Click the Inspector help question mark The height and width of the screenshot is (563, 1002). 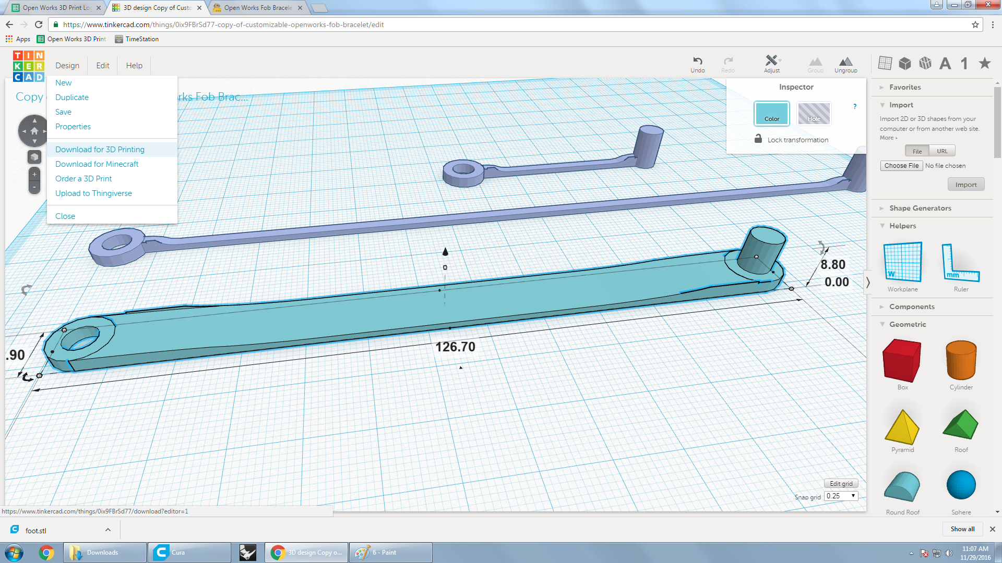(855, 106)
